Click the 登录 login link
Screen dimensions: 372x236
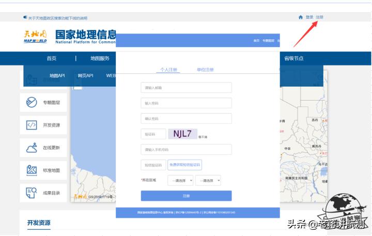pos(309,17)
